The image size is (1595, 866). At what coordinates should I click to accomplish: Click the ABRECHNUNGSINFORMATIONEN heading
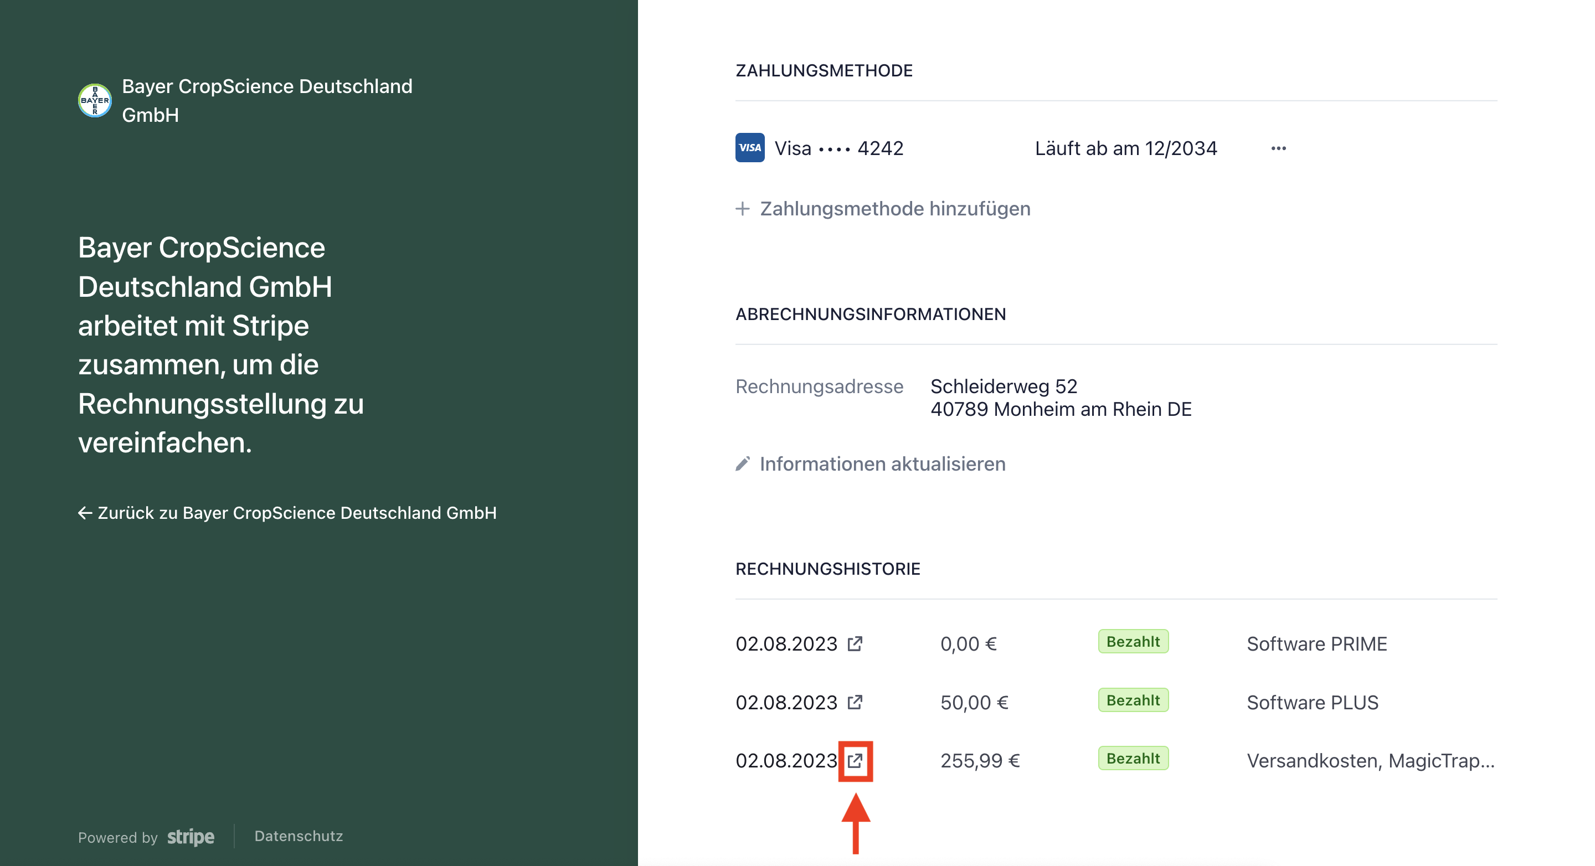(871, 315)
